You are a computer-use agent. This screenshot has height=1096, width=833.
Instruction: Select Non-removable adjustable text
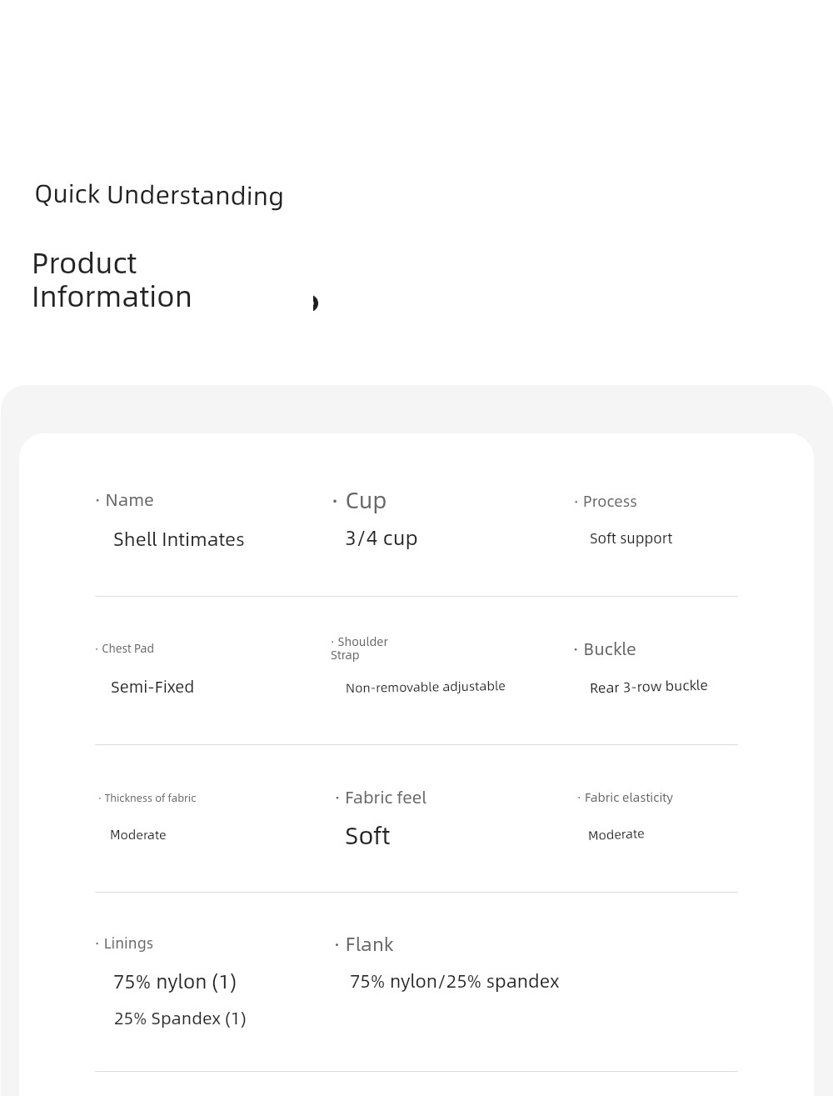pyautogui.click(x=426, y=687)
